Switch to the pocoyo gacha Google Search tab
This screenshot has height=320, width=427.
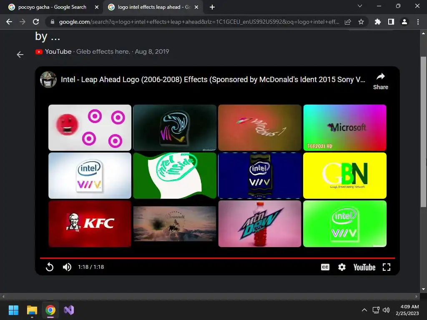pyautogui.click(x=52, y=7)
